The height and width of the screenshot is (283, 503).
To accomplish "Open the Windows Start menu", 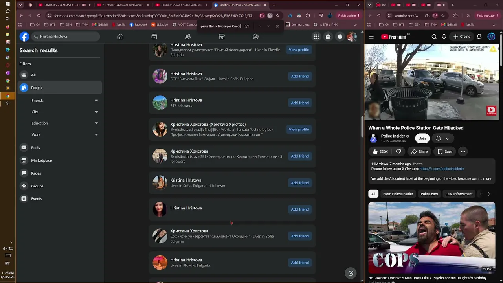I will 7,4.
